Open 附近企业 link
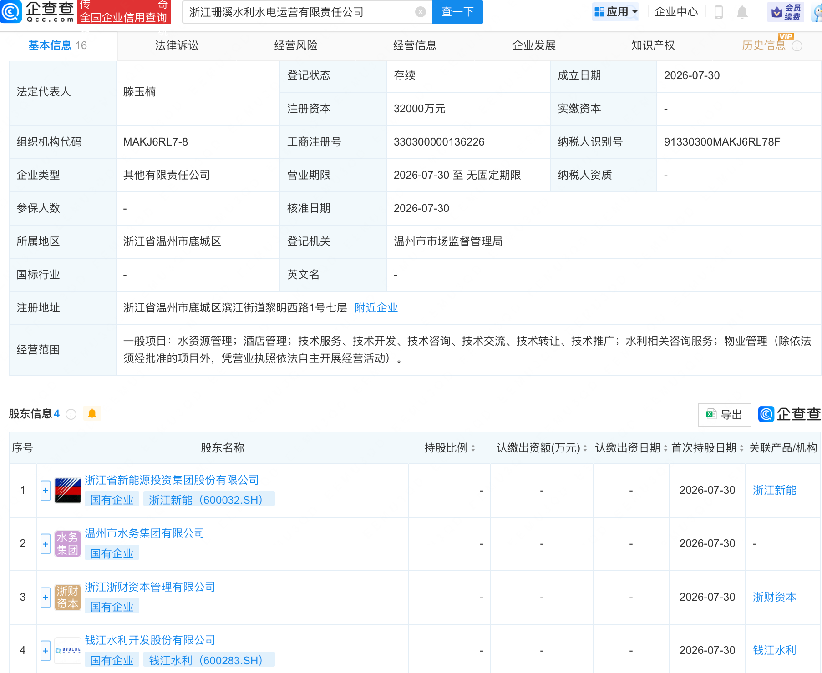 376,308
